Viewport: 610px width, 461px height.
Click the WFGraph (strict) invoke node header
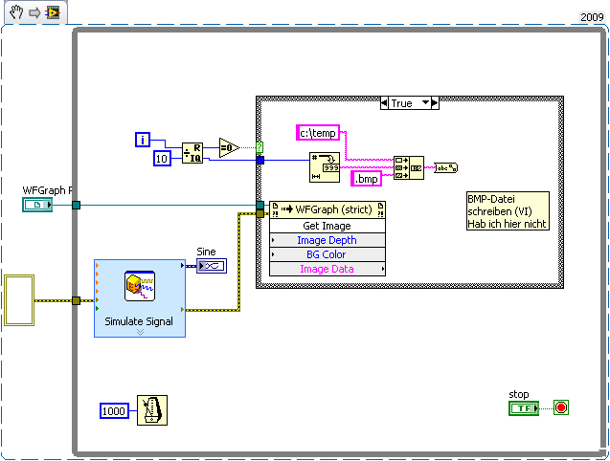tap(328, 209)
